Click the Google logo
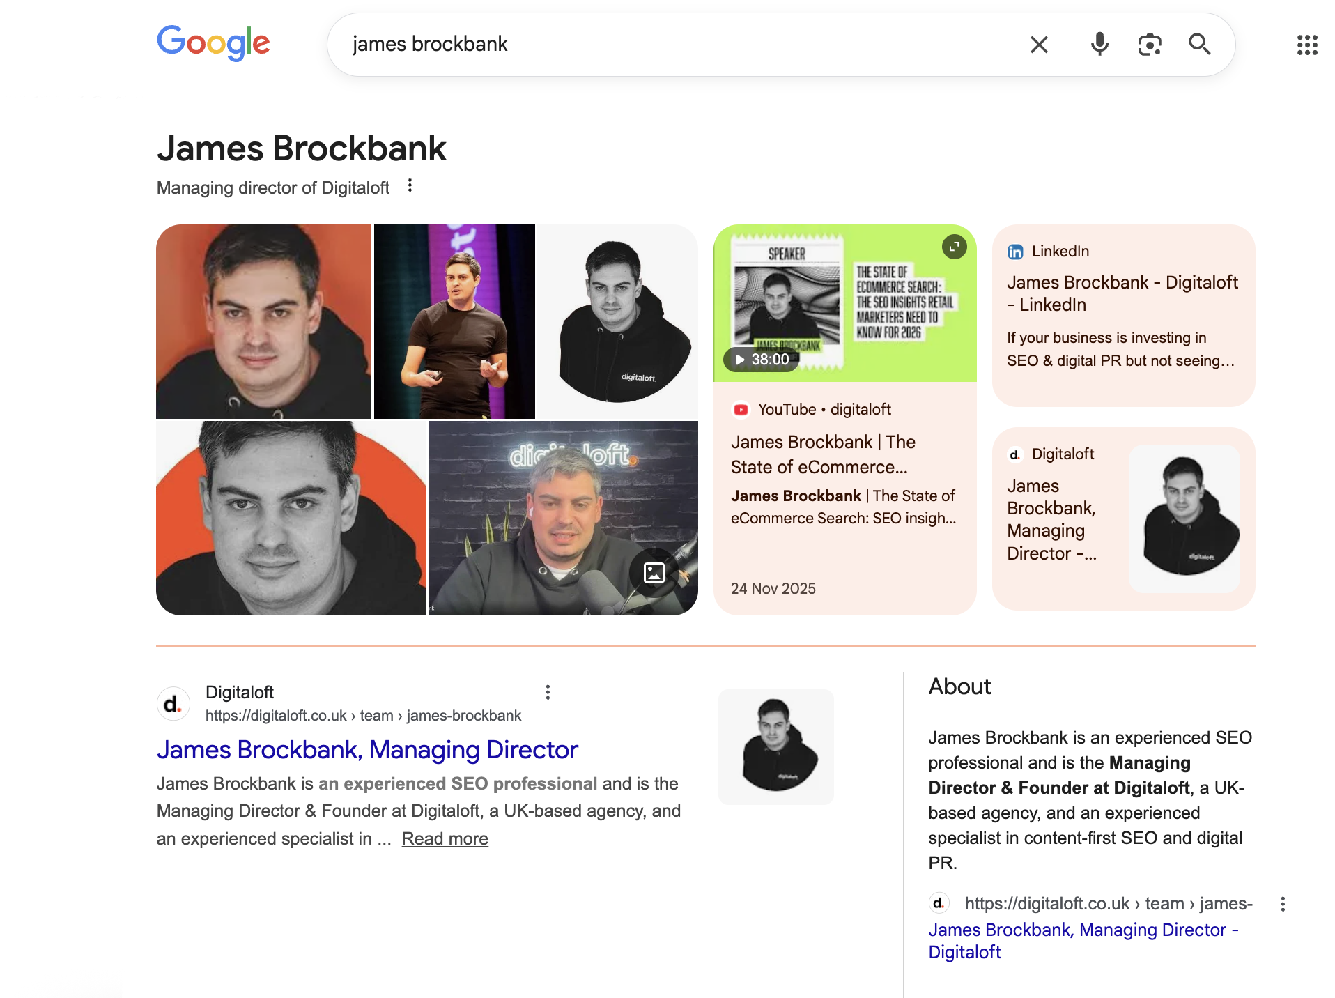 coord(213,43)
